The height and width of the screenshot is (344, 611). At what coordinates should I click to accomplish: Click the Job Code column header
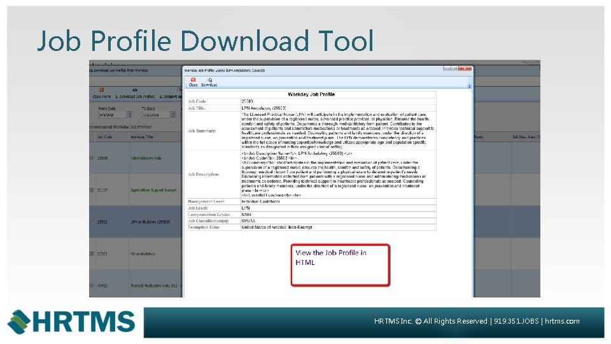104,137
